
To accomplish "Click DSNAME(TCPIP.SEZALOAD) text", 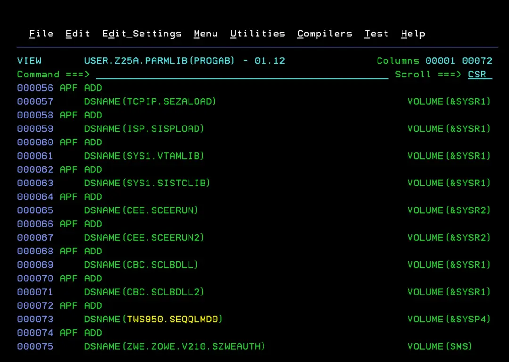I will [x=150, y=102].
